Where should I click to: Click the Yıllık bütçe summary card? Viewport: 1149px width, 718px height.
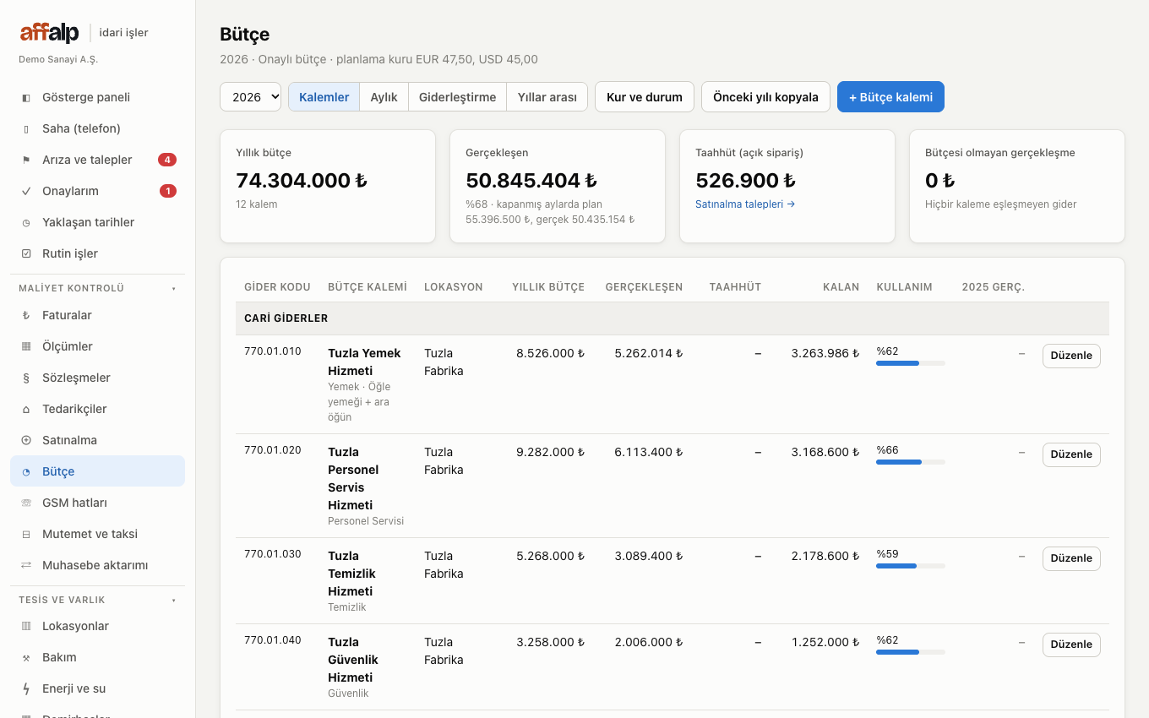point(328,186)
